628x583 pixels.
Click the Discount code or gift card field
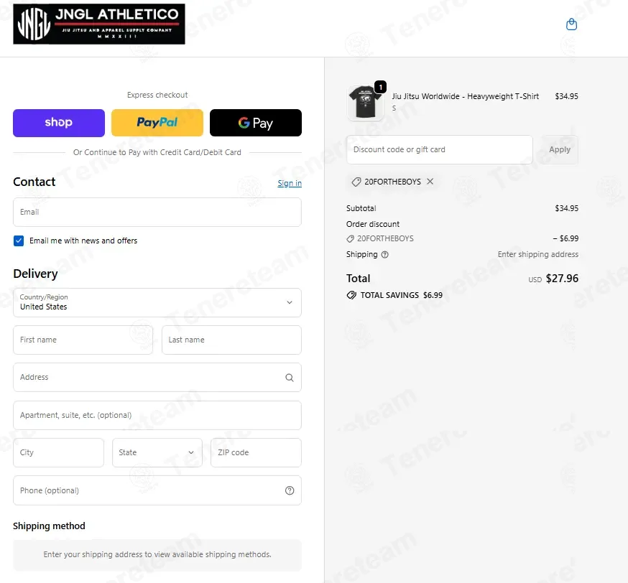[439, 149]
